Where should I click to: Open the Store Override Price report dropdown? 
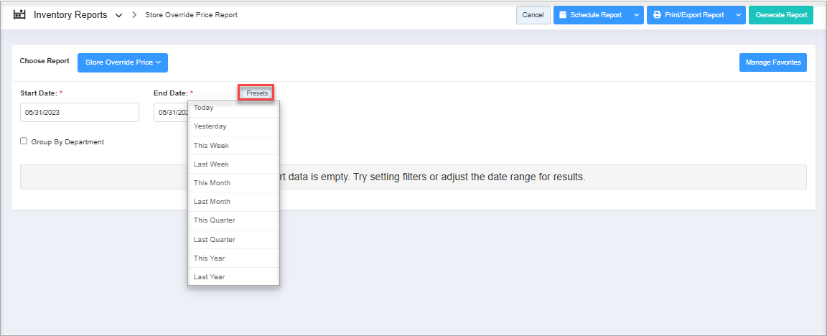123,62
